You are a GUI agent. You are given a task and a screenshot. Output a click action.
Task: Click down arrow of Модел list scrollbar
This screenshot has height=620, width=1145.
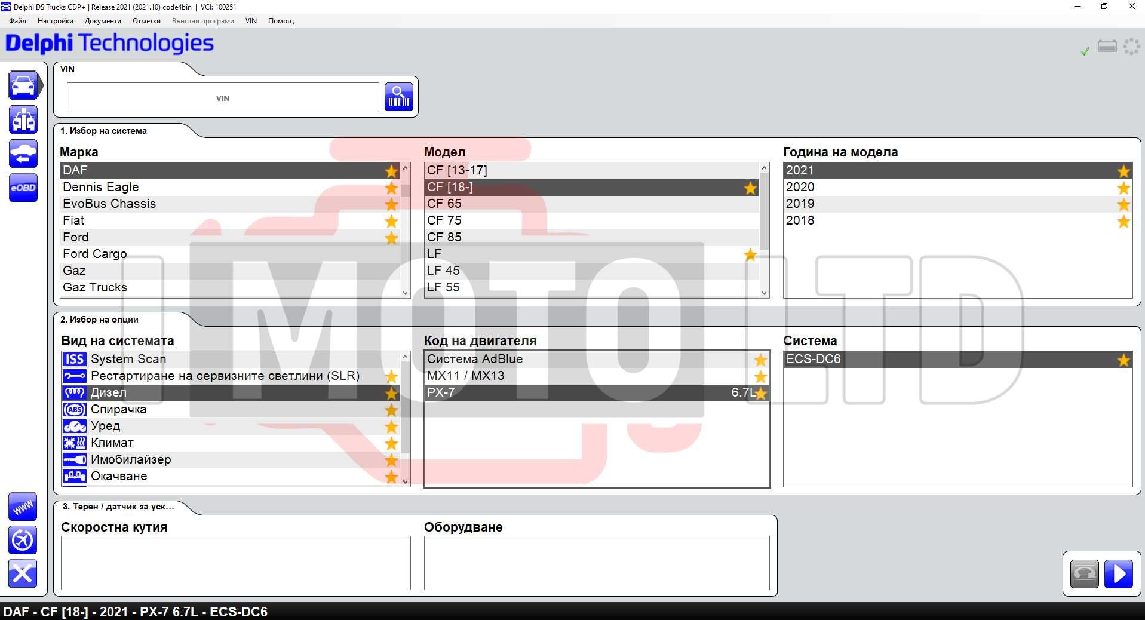(x=764, y=293)
